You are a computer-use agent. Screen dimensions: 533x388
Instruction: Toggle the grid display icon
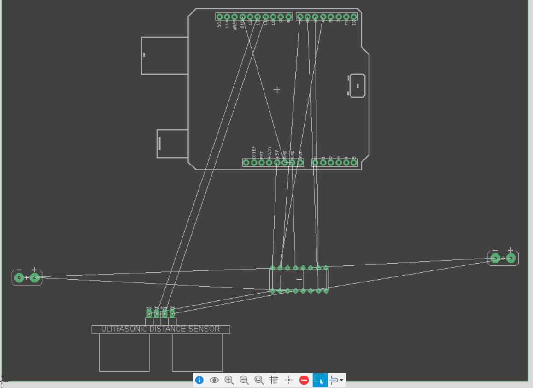(274, 381)
